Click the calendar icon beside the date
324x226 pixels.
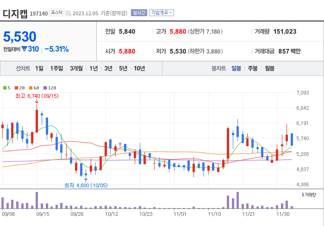tap(69, 13)
